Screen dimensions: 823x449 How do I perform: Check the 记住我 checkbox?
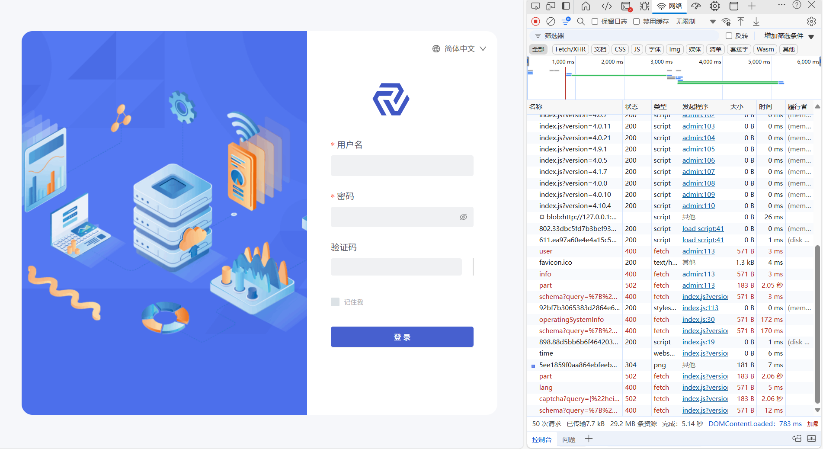click(x=335, y=302)
